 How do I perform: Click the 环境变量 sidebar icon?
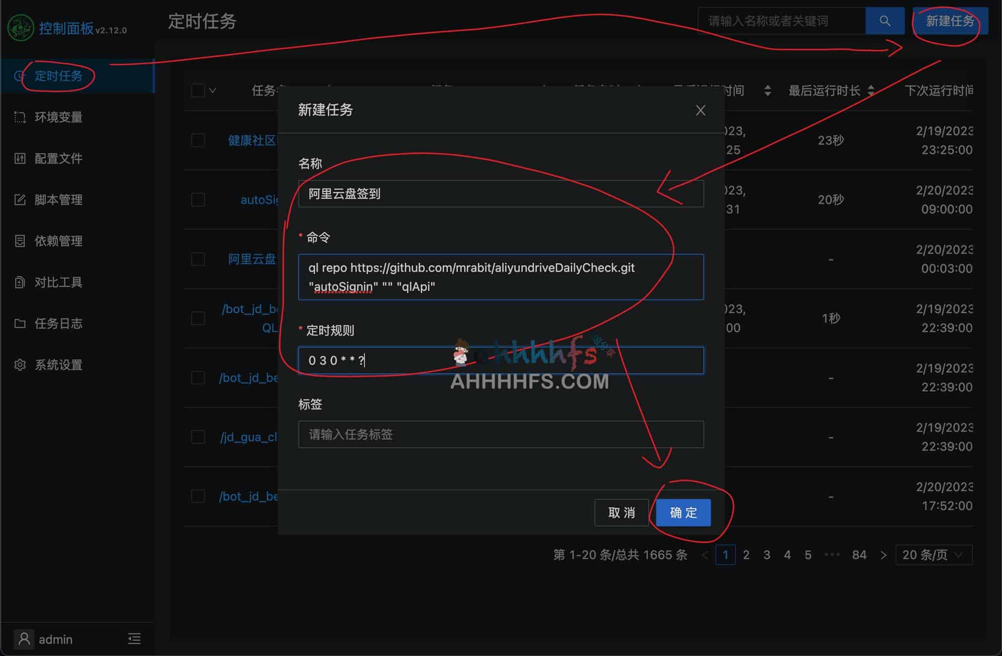tap(20, 117)
